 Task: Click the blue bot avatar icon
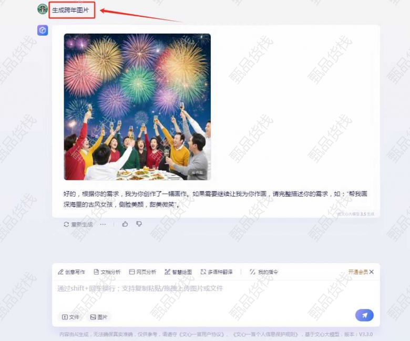click(x=43, y=30)
